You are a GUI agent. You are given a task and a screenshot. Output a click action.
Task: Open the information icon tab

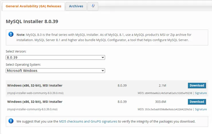click(93, 6)
